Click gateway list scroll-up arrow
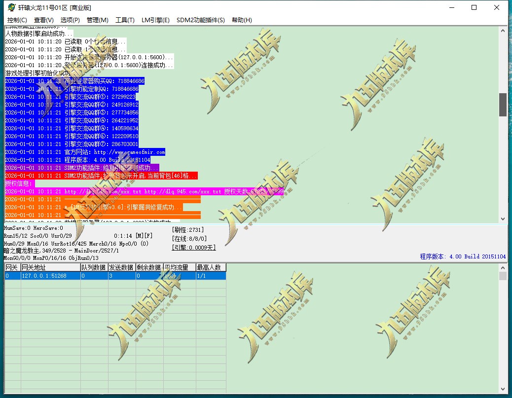The width and height of the screenshot is (512, 398). coord(503,268)
